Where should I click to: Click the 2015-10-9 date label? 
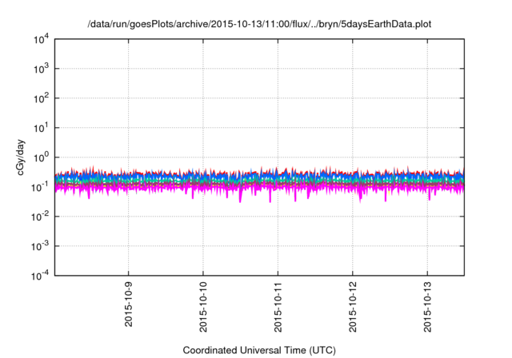click(129, 304)
